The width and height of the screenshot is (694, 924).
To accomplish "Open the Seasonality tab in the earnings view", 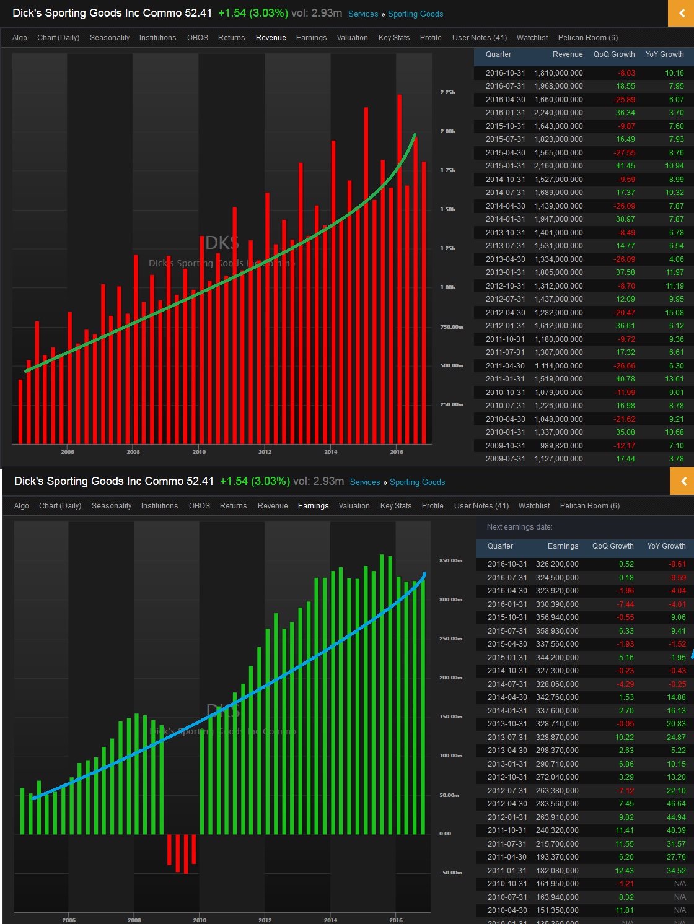I will click(x=112, y=506).
